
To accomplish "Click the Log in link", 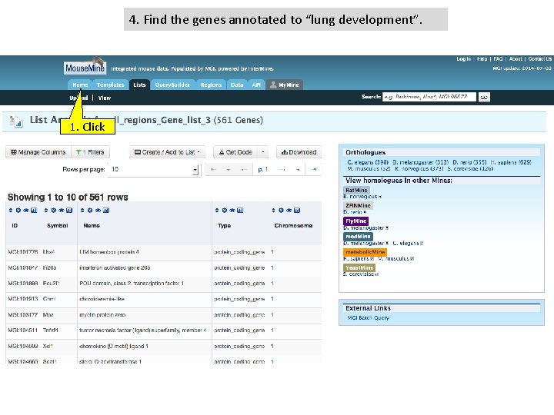I will click(463, 59).
